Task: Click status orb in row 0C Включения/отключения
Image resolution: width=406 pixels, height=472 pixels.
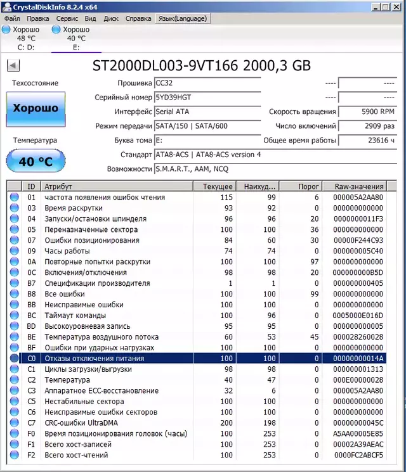Action: pos(14,272)
